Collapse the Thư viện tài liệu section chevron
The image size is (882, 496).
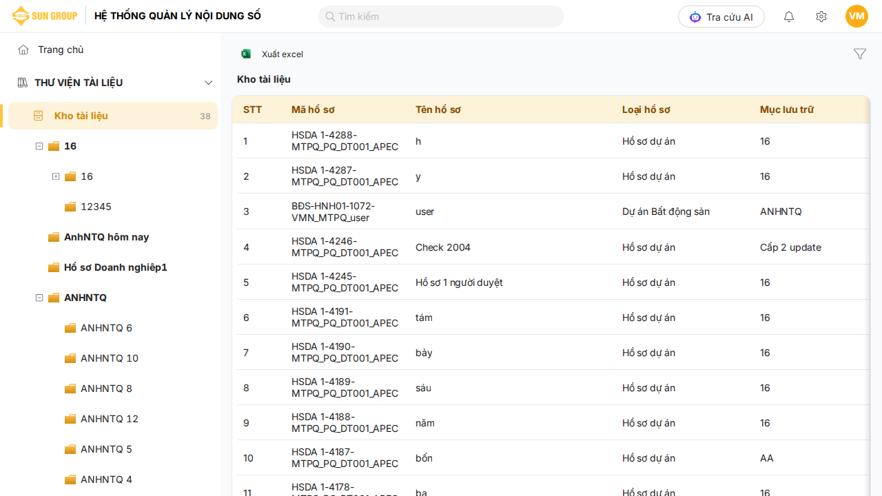pos(209,83)
